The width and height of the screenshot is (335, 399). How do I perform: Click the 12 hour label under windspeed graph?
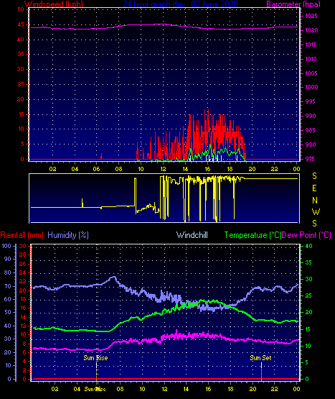[x=163, y=169]
